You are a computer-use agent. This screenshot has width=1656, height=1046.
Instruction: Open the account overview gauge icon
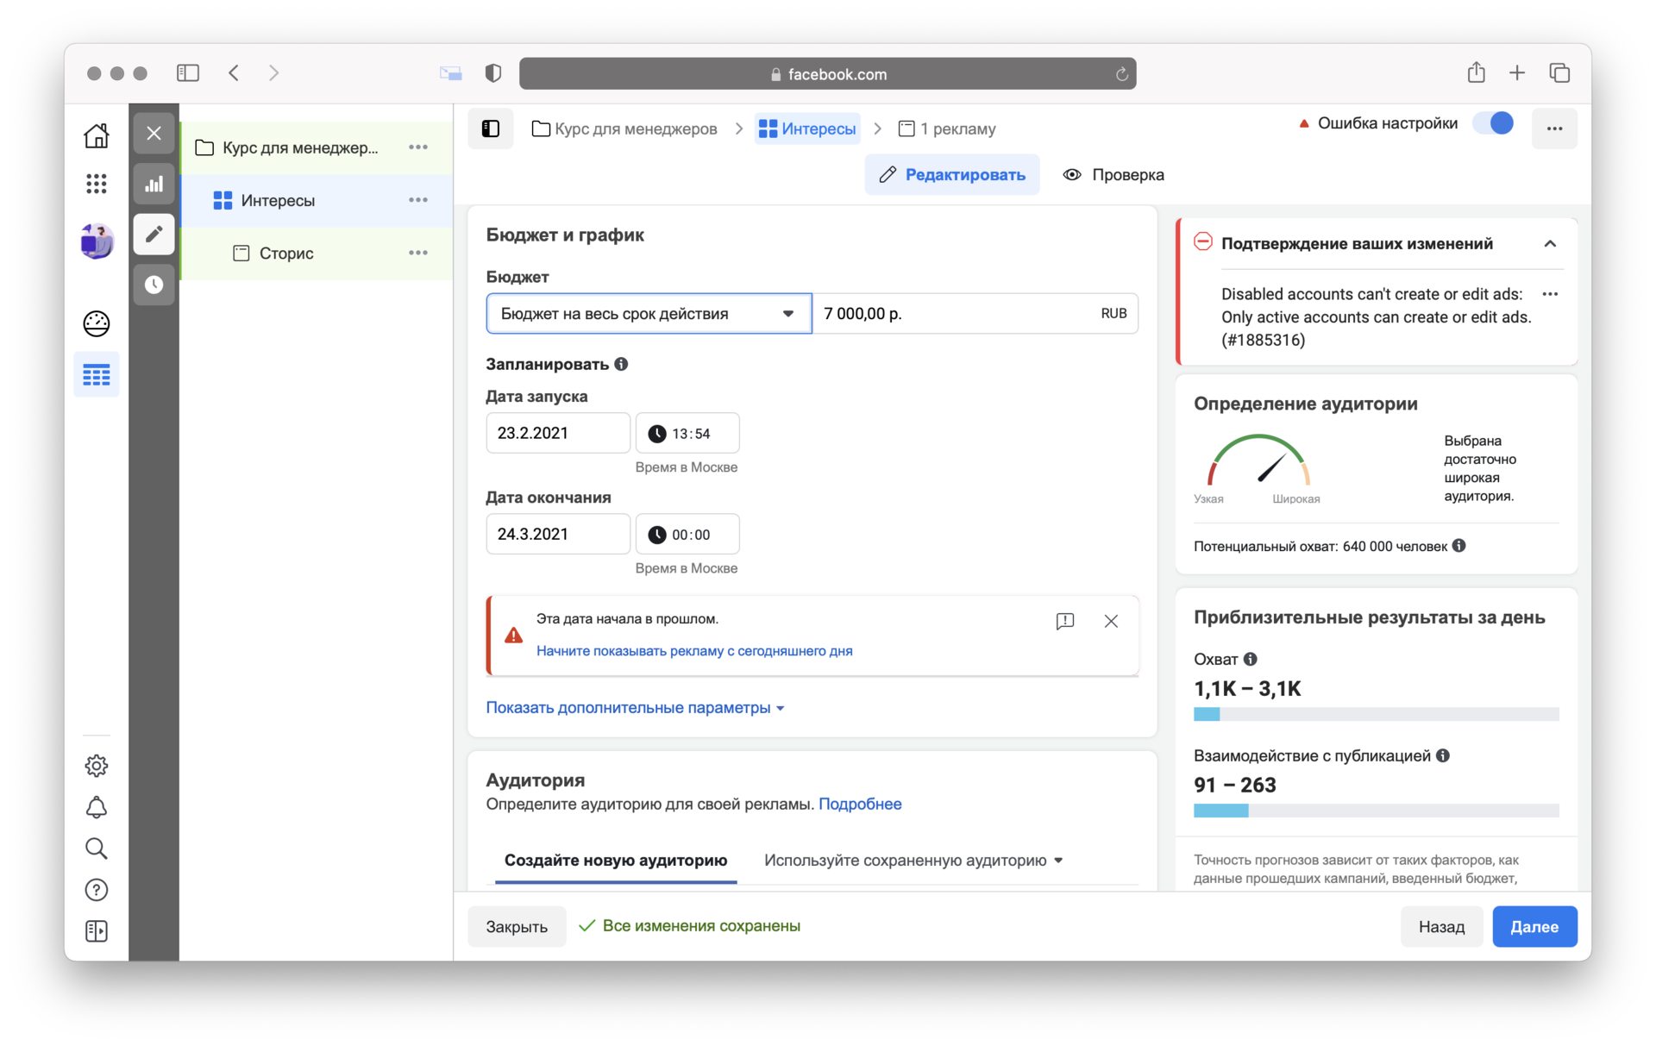click(97, 324)
